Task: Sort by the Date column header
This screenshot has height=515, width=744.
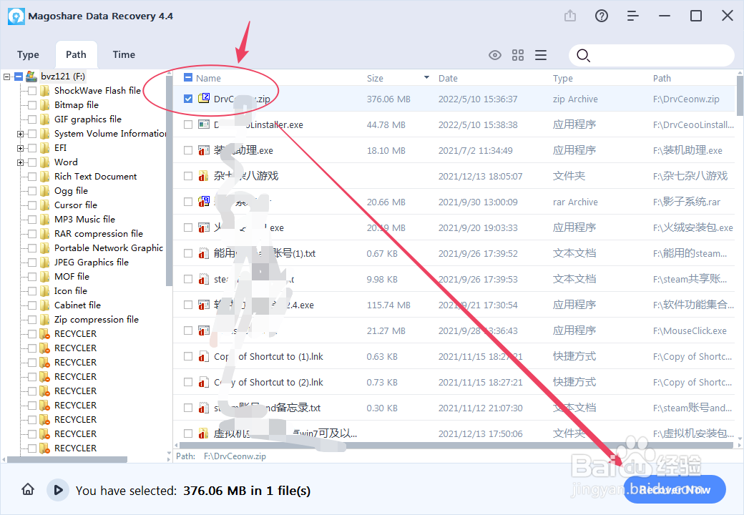Action: [x=448, y=78]
